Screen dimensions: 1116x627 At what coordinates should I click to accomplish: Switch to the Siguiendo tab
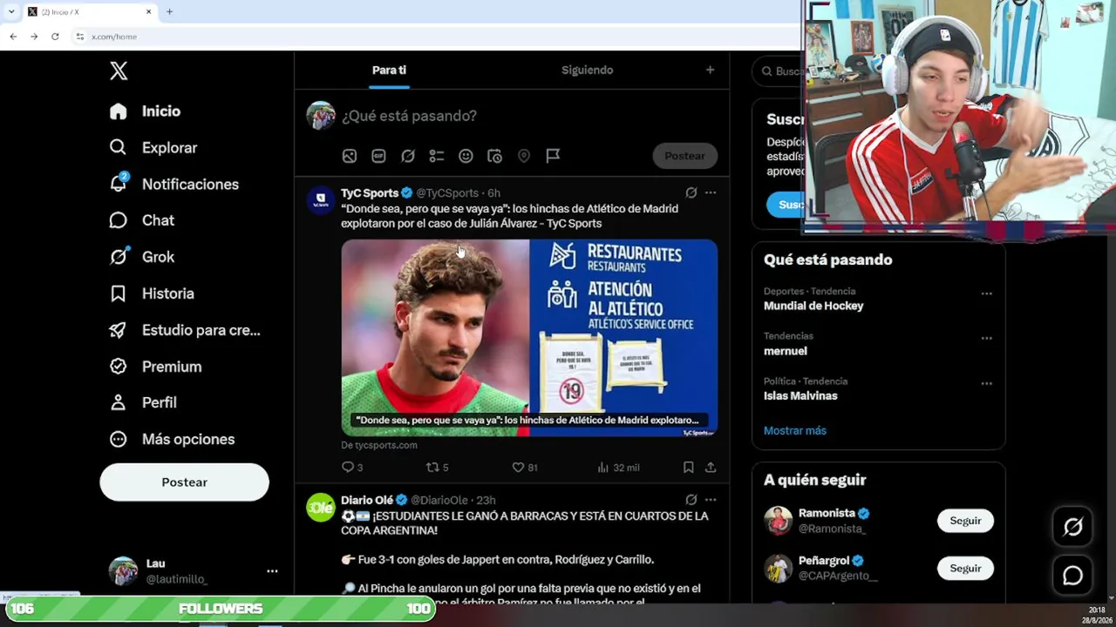tap(587, 71)
